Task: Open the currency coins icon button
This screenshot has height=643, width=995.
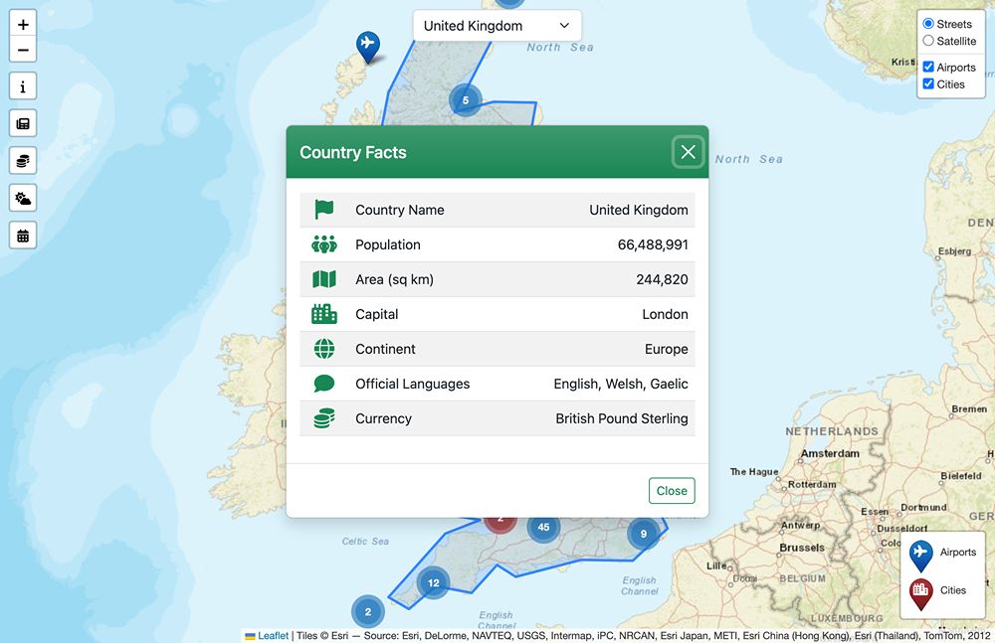Action: 23,160
